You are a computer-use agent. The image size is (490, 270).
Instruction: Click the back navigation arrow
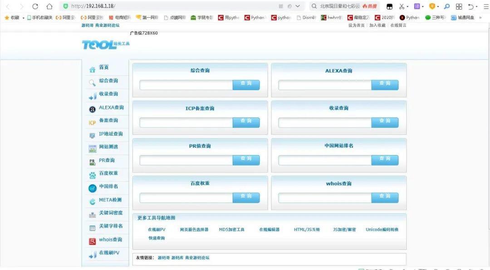[8, 6]
